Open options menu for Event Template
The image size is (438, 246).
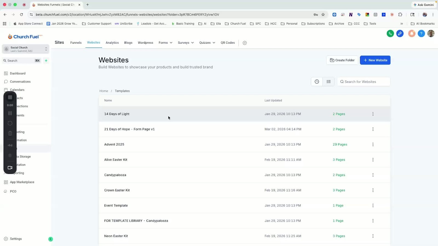click(x=373, y=206)
